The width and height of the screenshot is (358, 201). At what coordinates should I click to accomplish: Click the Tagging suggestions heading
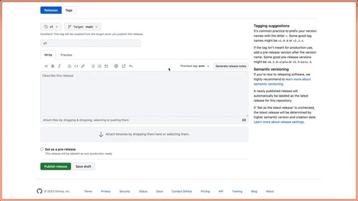pos(271,26)
